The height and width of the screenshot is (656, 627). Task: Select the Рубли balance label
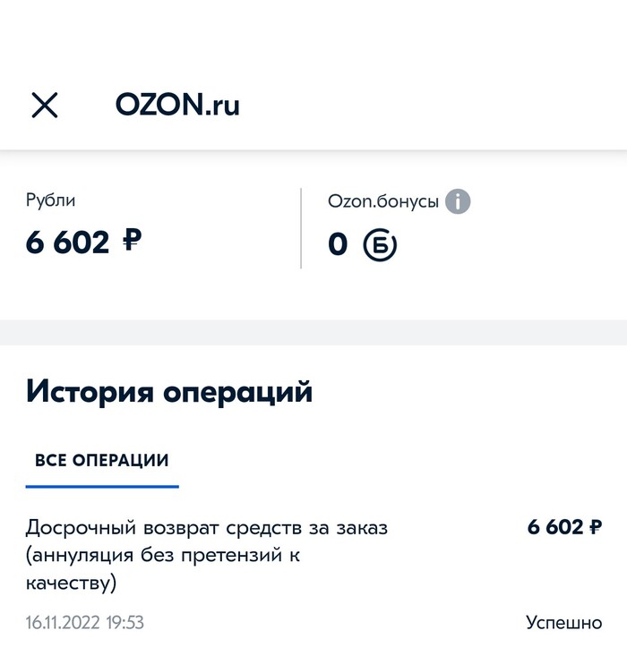pyautogui.click(x=50, y=201)
